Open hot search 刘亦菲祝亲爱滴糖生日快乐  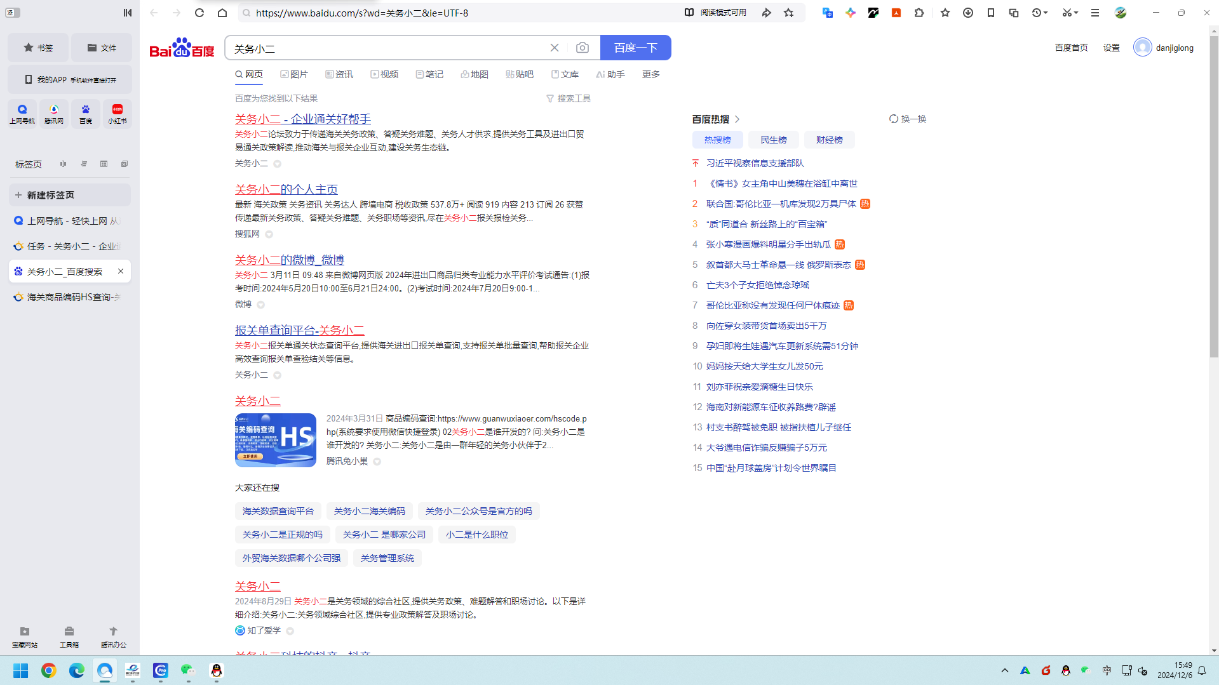[760, 387]
